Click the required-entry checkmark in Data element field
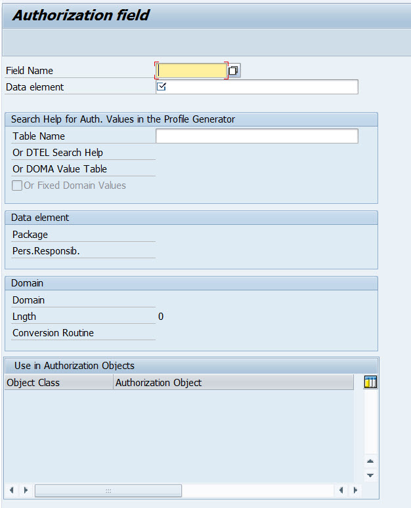The height and width of the screenshot is (508, 411). (x=162, y=87)
